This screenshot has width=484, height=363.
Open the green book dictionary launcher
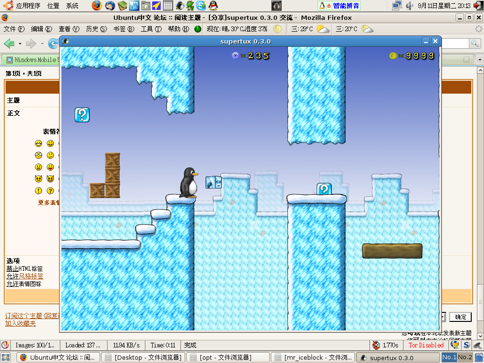(x=122, y=5)
